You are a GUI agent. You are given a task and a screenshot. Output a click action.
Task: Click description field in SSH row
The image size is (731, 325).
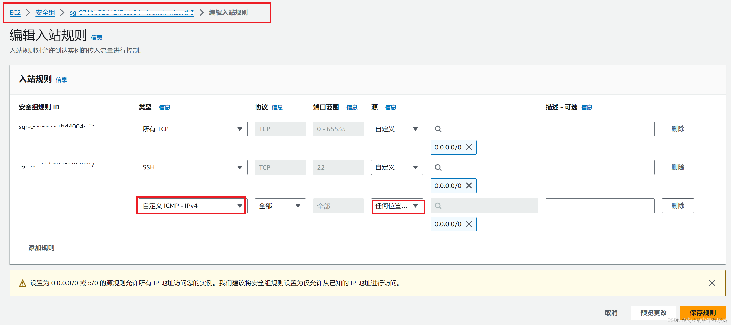pos(600,167)
